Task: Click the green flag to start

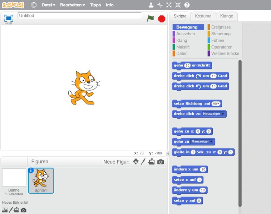Action: (151, 19)
